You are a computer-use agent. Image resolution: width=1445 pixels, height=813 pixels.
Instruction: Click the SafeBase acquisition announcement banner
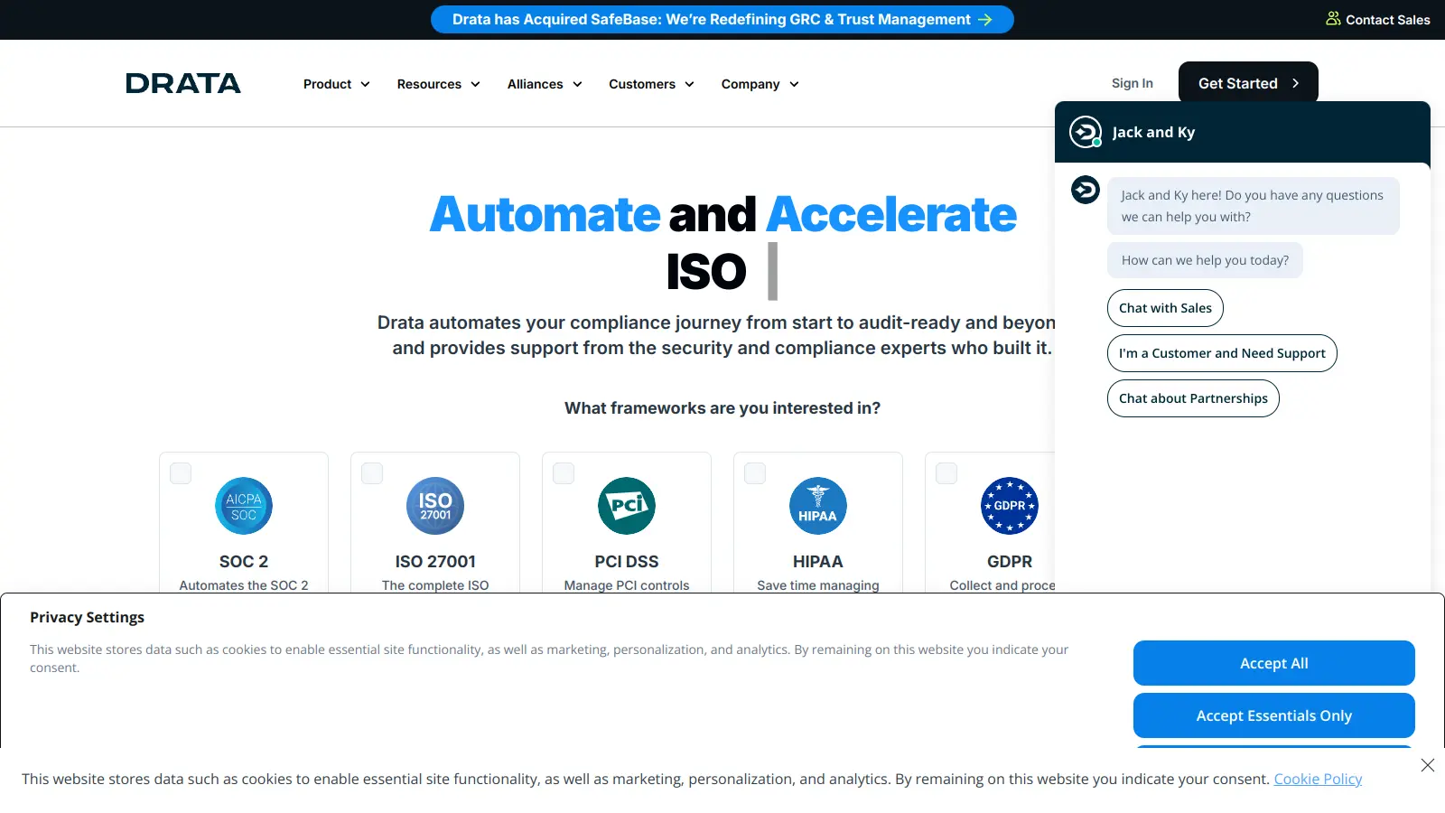pyautogui.click(x=722, y=20)
